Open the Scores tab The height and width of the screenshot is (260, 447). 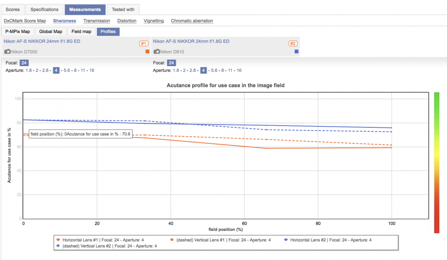tap(13, 9)
